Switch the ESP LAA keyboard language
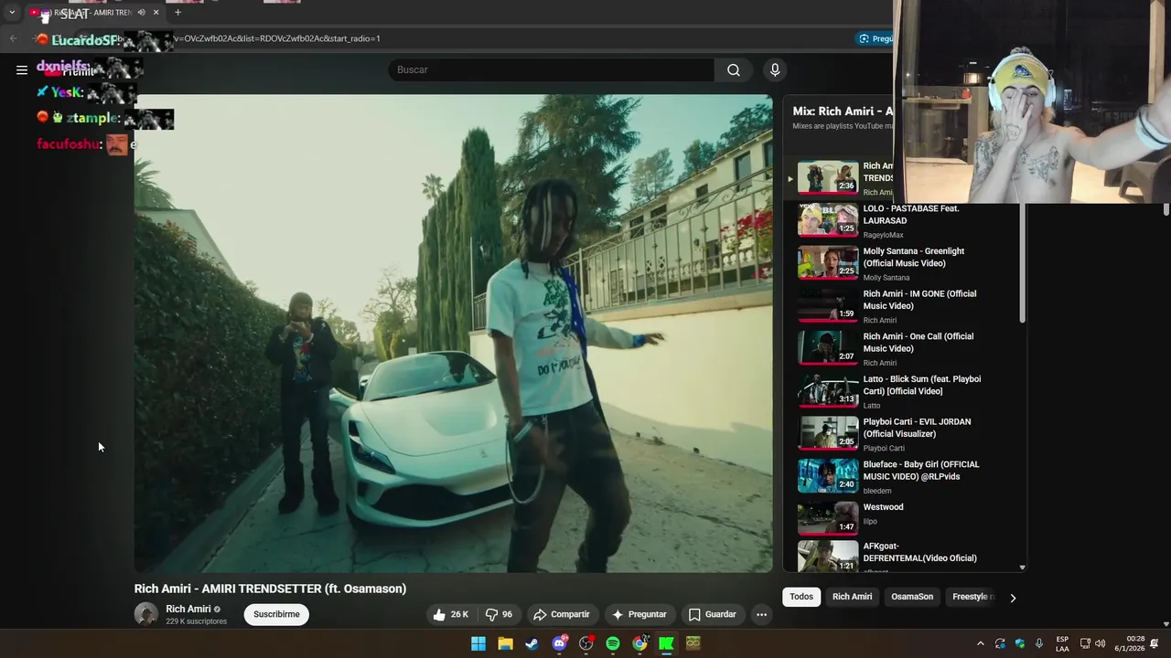 pyautogui.click(x=1062, y=643)
